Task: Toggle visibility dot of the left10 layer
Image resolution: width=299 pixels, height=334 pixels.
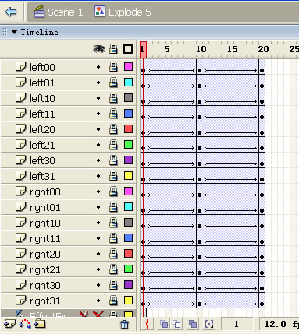Action: (98, 98)
